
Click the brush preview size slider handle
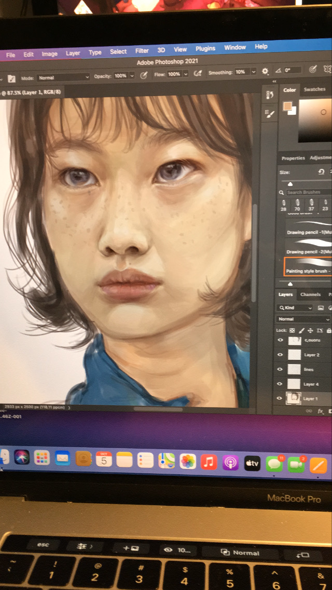tap(290, 284)
